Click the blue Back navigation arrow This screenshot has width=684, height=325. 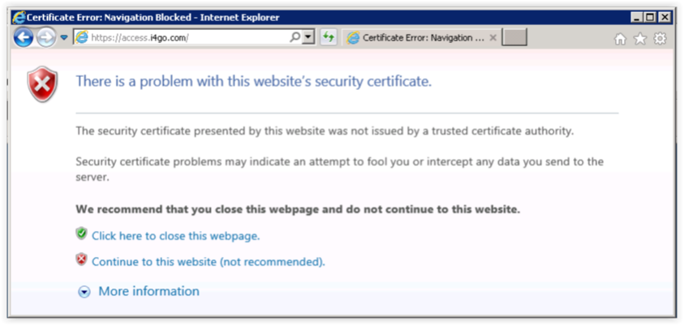pos(23,38)
